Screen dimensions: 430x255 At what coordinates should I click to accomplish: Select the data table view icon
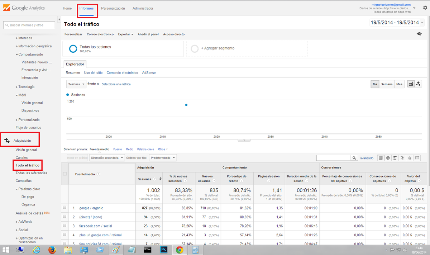pyautogui.click(x=381, y=158)
